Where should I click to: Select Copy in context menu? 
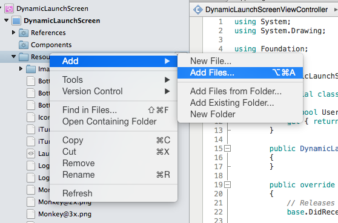click(114, 140)
